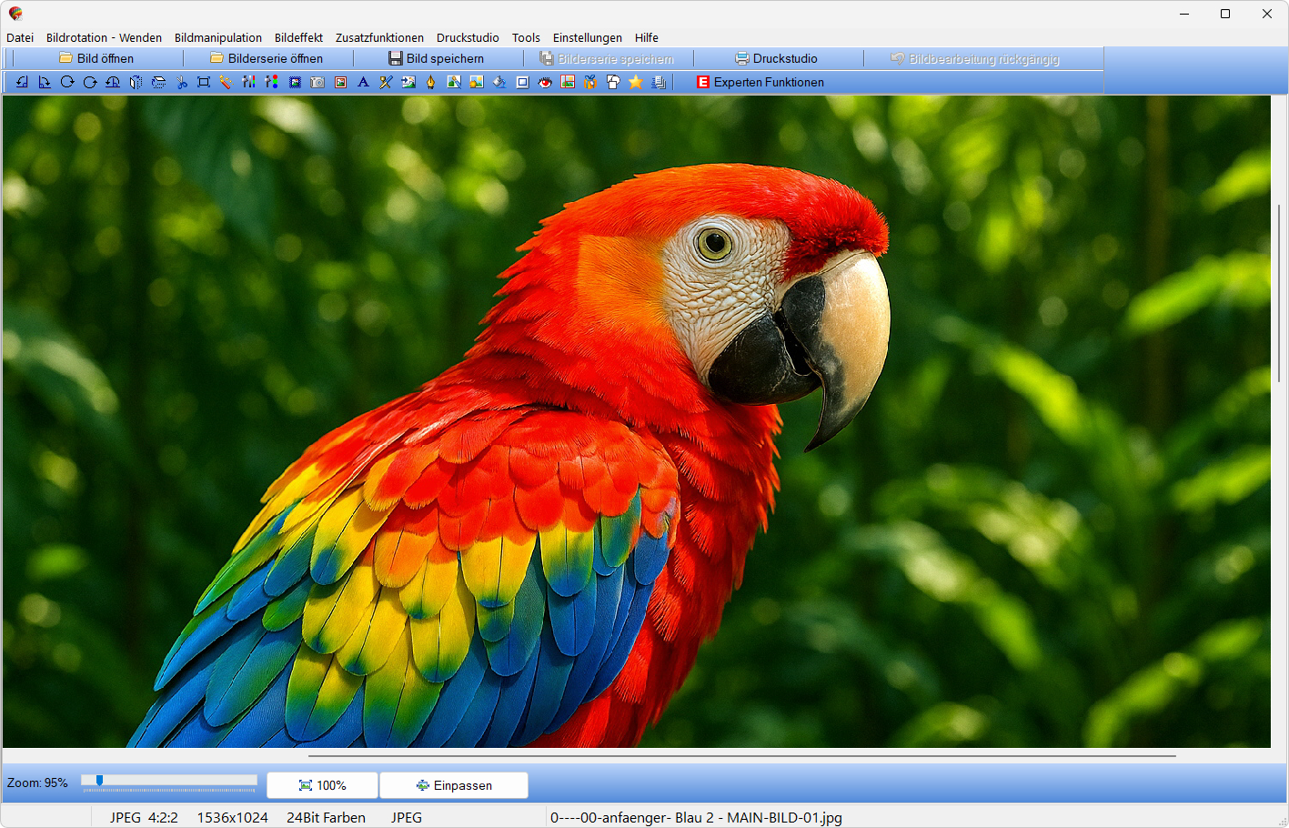
Task: Click the red-eye correction icon
Action: (545, 82)
